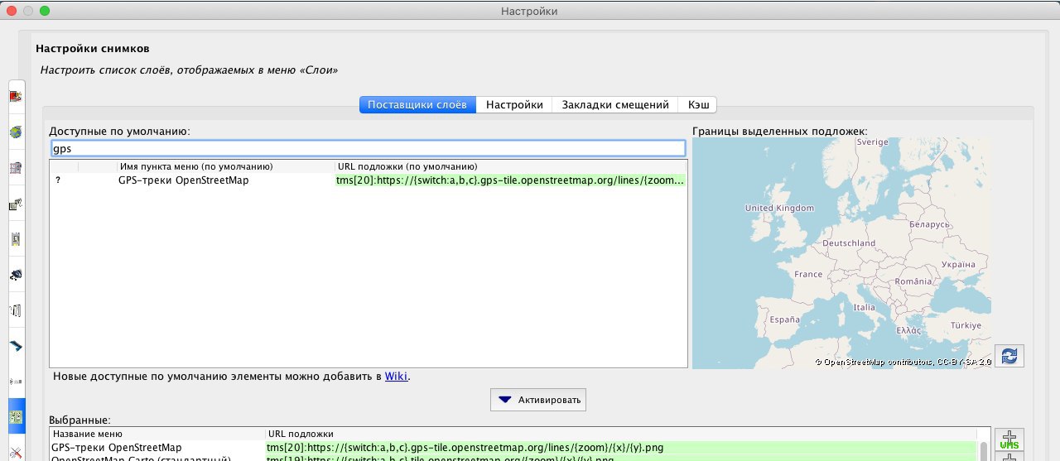
Task: Click the gps-tile URL in default list
Action: 511,180
